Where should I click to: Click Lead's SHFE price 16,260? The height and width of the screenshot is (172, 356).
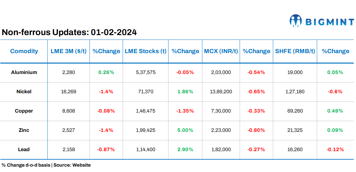295,150
